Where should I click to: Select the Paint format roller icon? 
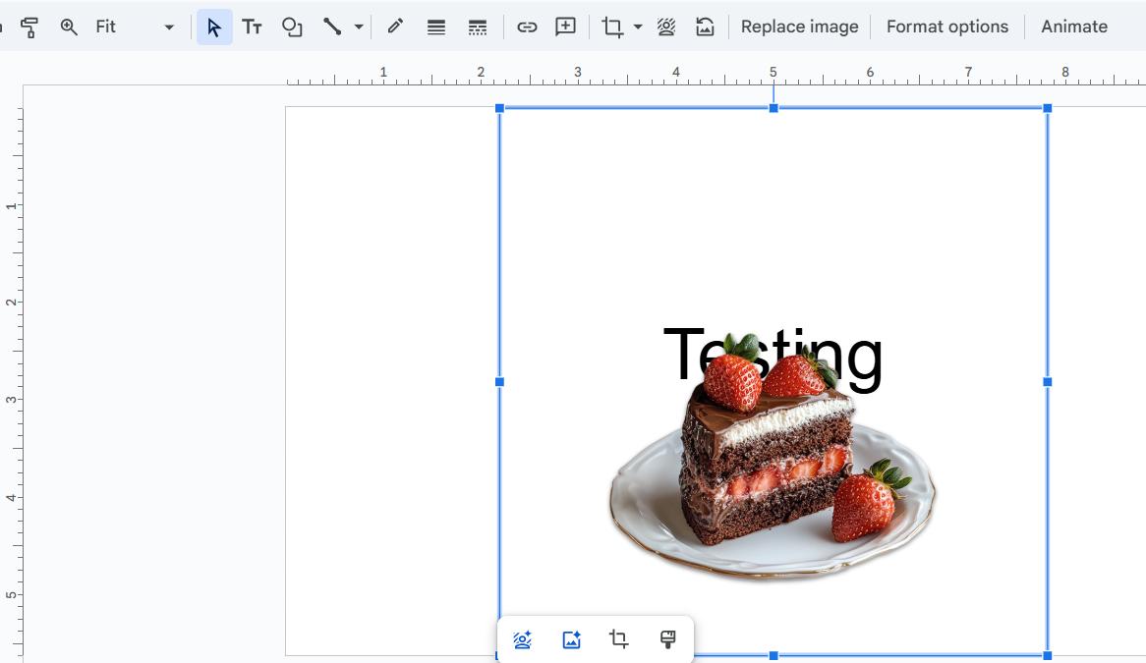[x=29, y=28]
